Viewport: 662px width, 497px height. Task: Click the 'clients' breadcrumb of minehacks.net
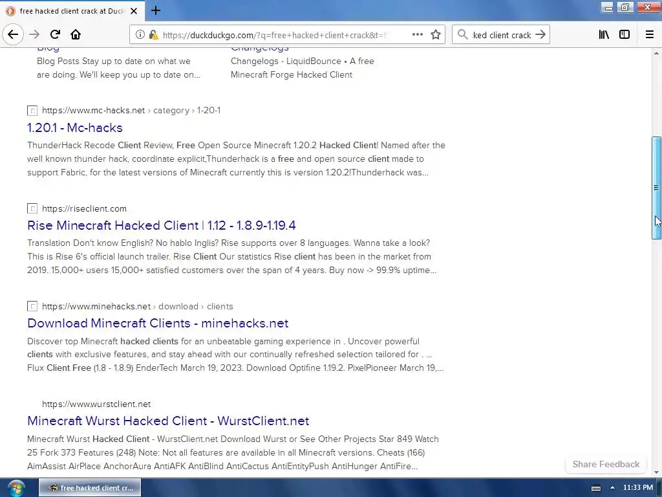(220, 306)
